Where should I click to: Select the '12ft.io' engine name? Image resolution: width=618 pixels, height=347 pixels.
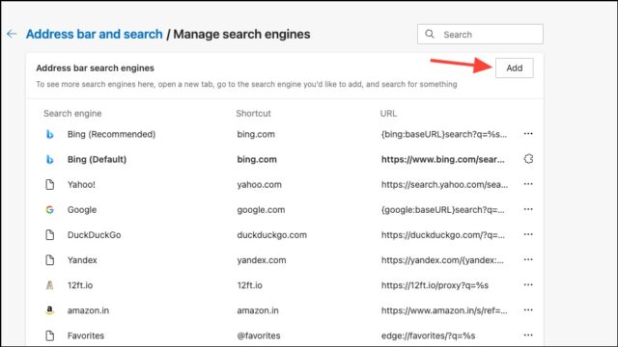coord(80,285)
